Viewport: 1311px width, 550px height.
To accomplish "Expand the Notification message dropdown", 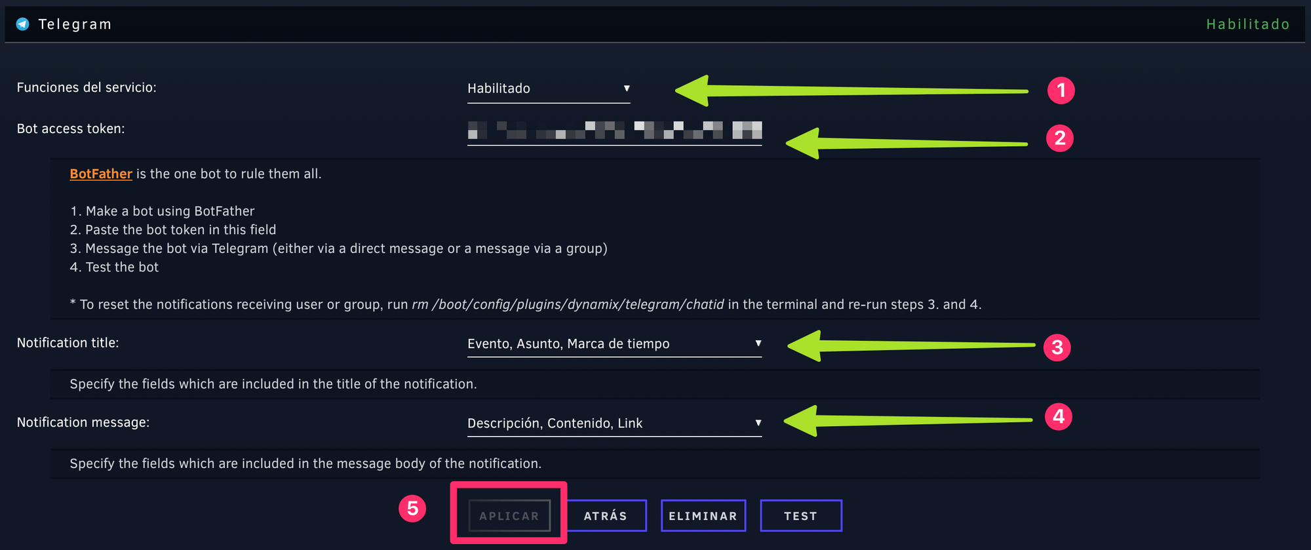I will click(614, 423).
